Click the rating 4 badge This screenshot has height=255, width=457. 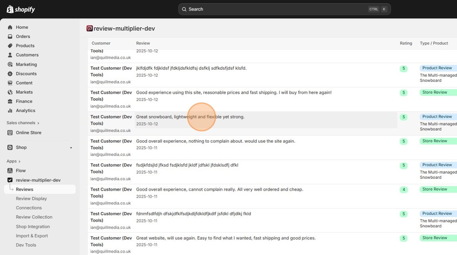[x=404, y=189]
